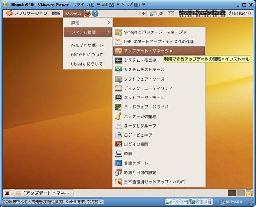Select GNOME について menu item
This screenshot has width=256, height=207.
click(88, 55)
